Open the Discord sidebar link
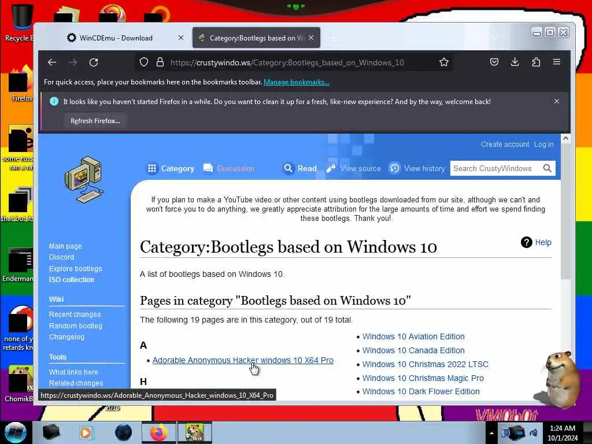 (61, 257)
